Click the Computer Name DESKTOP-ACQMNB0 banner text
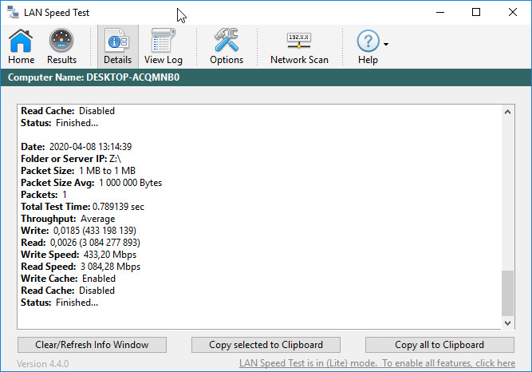532x372 pixels. [x=93, y=77]
